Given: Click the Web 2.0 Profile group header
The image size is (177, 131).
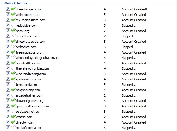Looking at the screenshot, I should [x=16, y=3].
